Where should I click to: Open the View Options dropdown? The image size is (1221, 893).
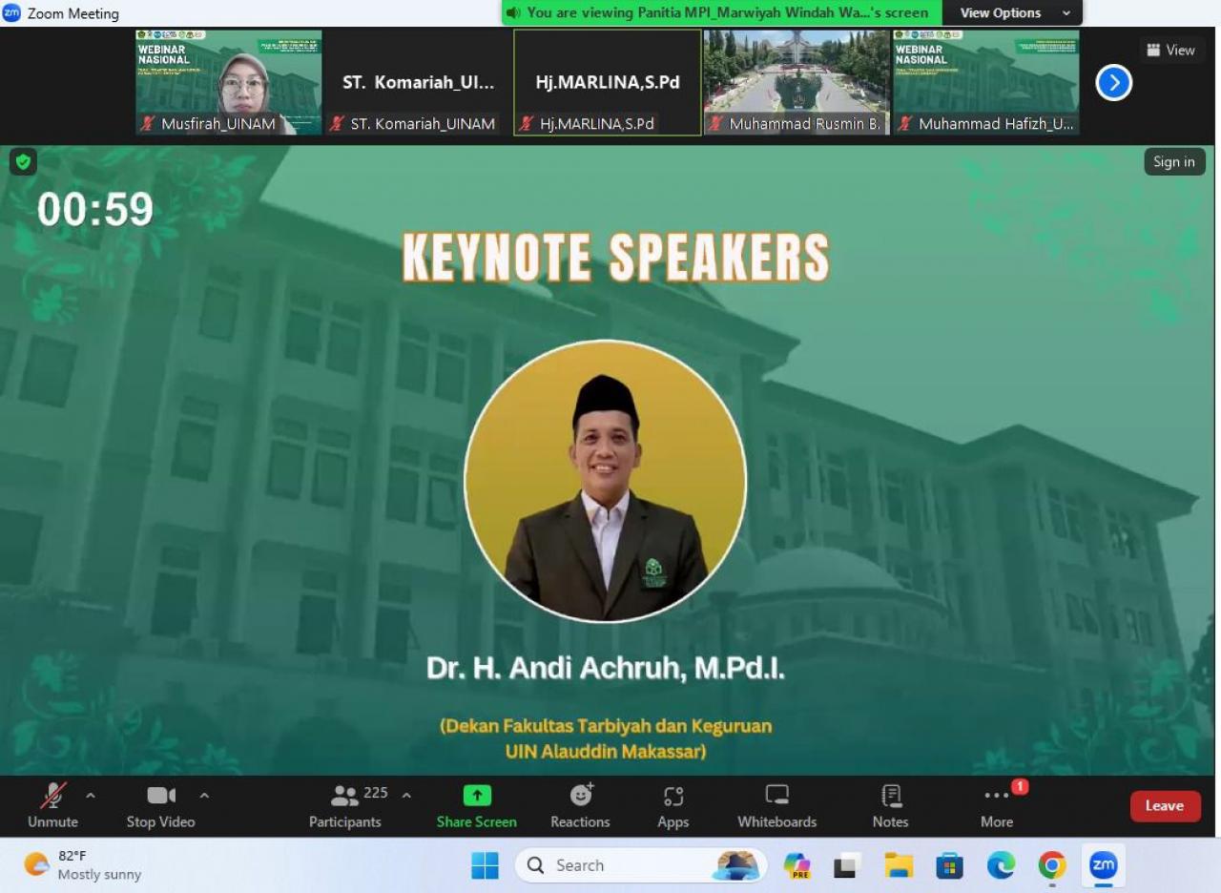point(1012,12)
